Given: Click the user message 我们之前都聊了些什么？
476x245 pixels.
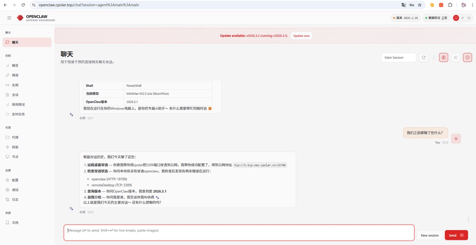Looking at the screenshot, I should click(x=425, y=133).
